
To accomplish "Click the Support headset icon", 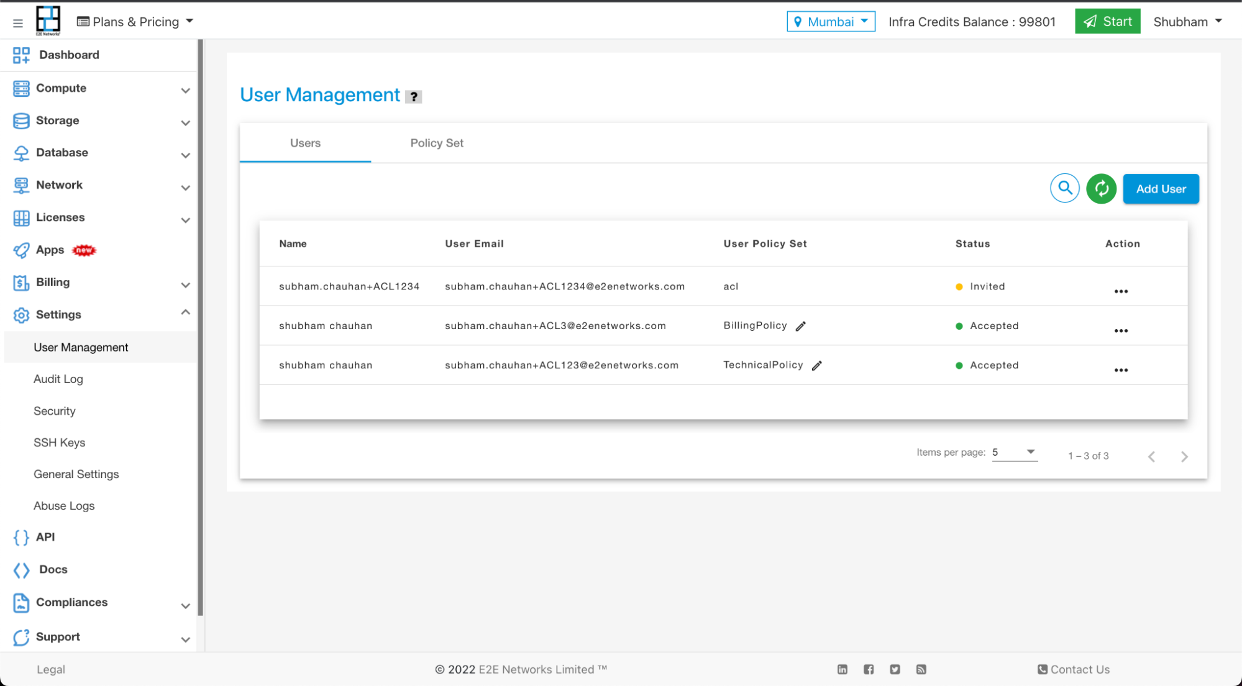I will [21, 637].
